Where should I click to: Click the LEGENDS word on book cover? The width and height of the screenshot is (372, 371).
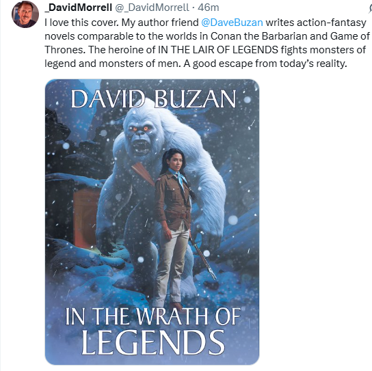[x=153, y=342]
